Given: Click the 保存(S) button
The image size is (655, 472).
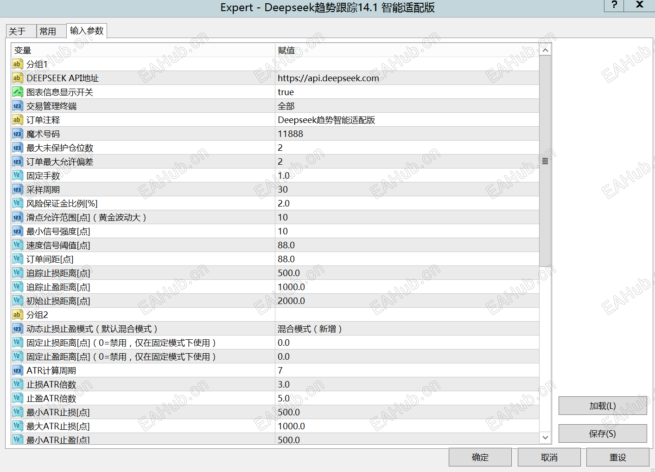Looking at the screenshot, I should (x=603, y=433).
